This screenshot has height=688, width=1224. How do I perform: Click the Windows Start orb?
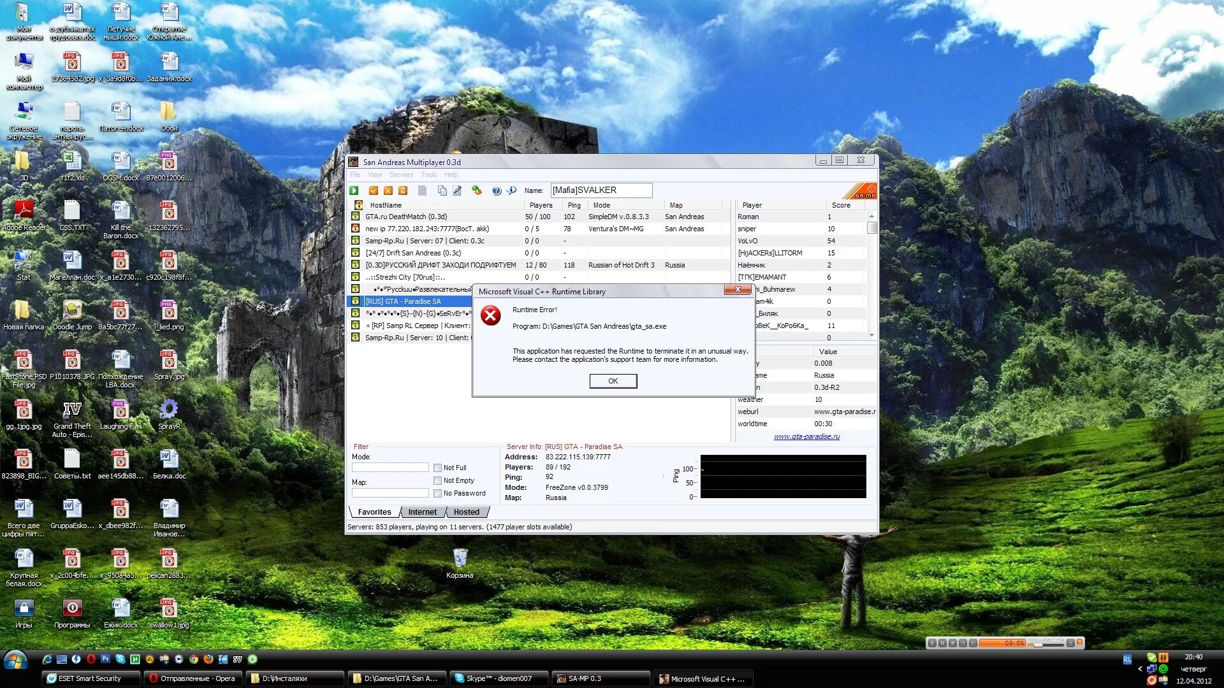pyautogui.click(x=15, y=661)
